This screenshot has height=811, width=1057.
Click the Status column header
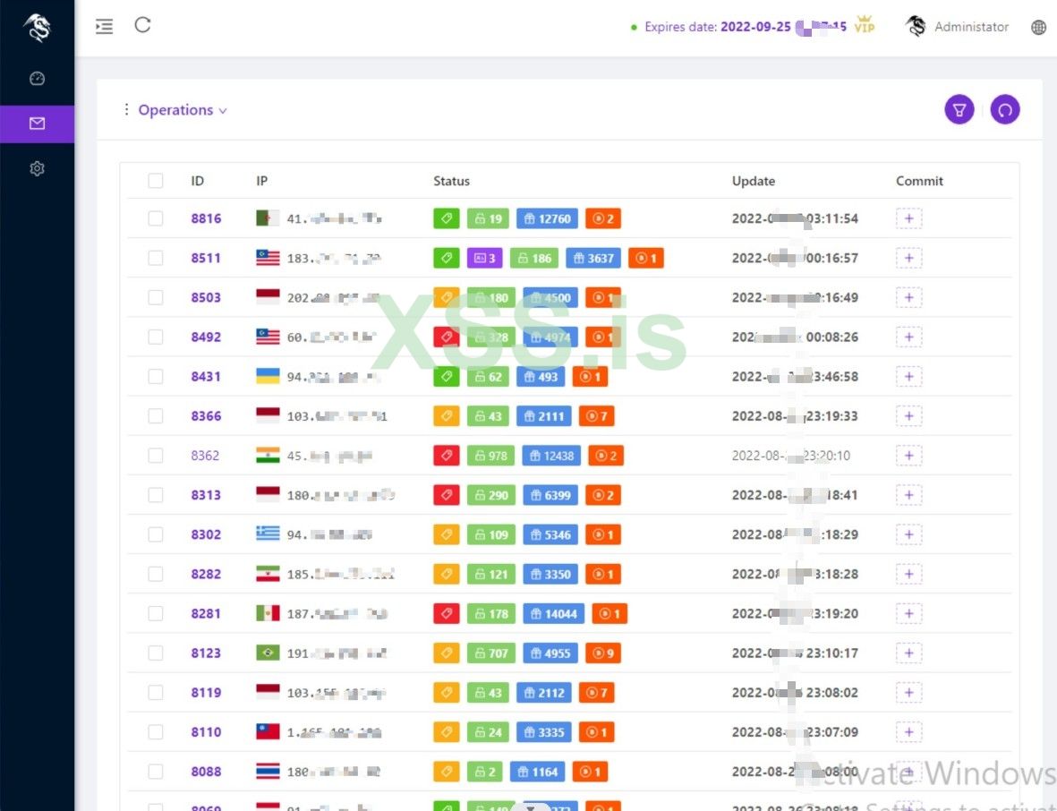pos(451,181)
